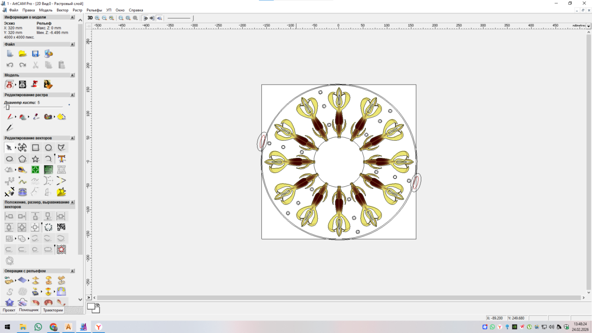Switch to 3D view button
Screen dimensions: 592x333
click(x=90, y=18)
